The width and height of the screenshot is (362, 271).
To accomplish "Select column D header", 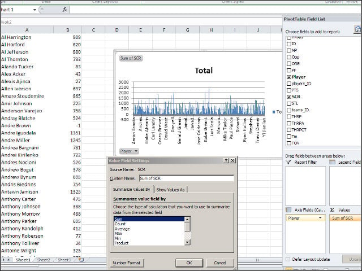I will [117, 30].
